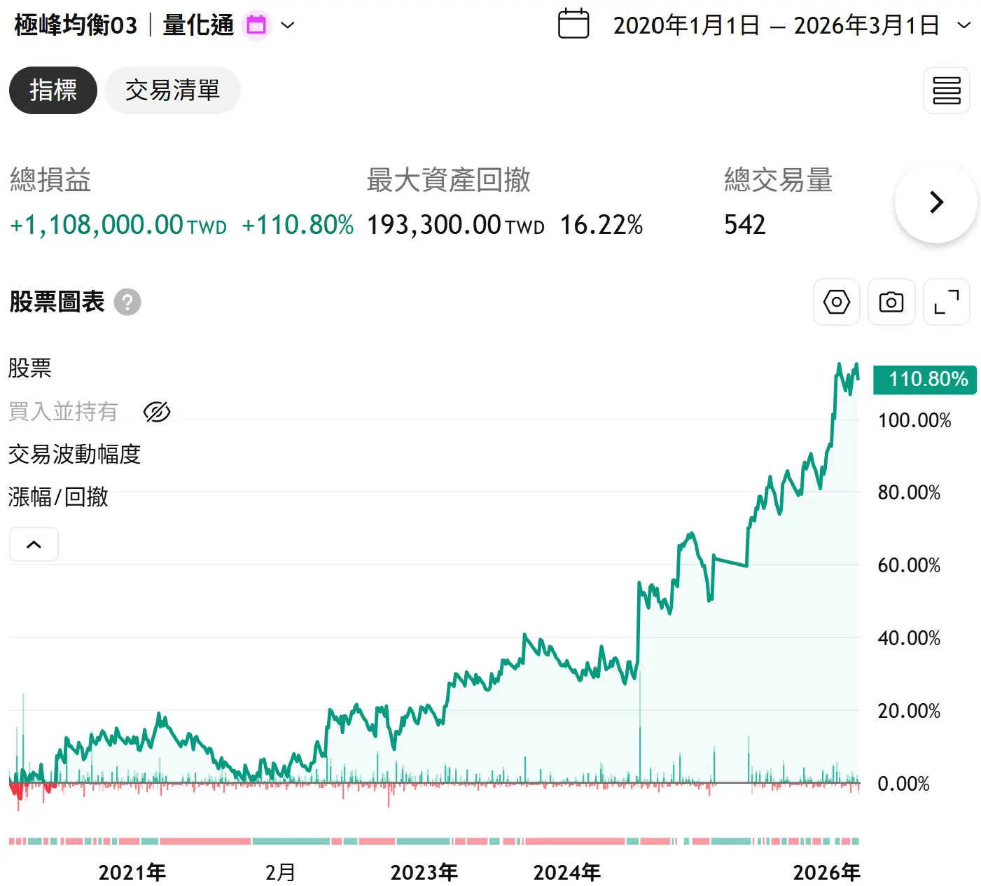Click the 2023年 marker on time axis
Image resolution: width=981 pixels, height=886 pixels.
(424, 872)
